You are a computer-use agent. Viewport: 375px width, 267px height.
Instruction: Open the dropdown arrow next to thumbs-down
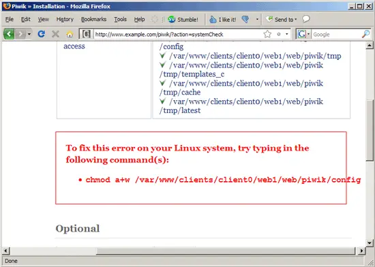257,19
